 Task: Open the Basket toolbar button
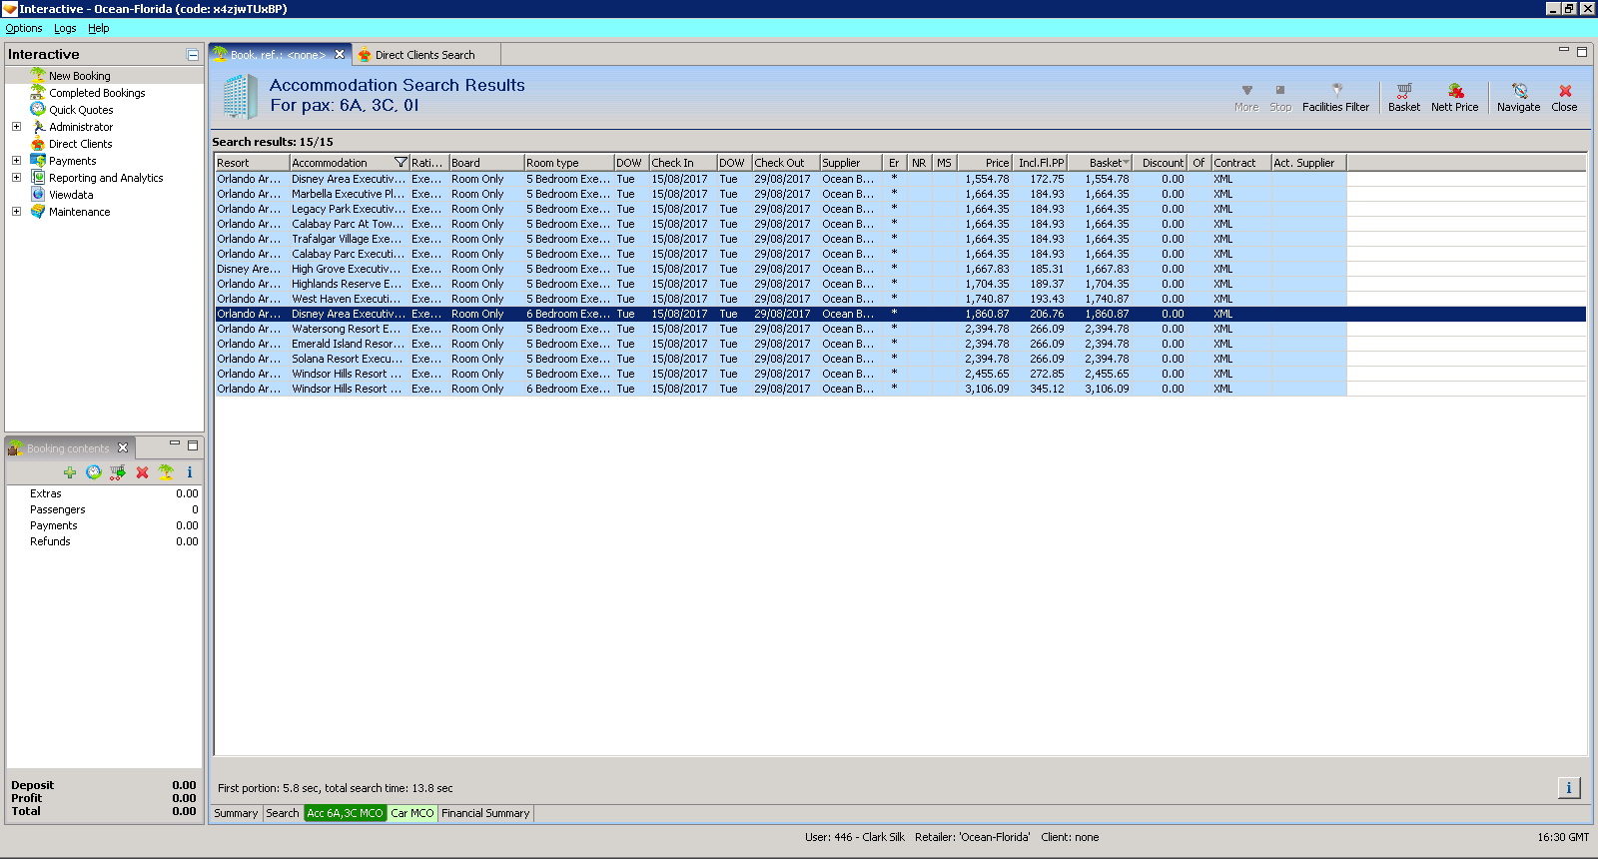click(1403, 97)
